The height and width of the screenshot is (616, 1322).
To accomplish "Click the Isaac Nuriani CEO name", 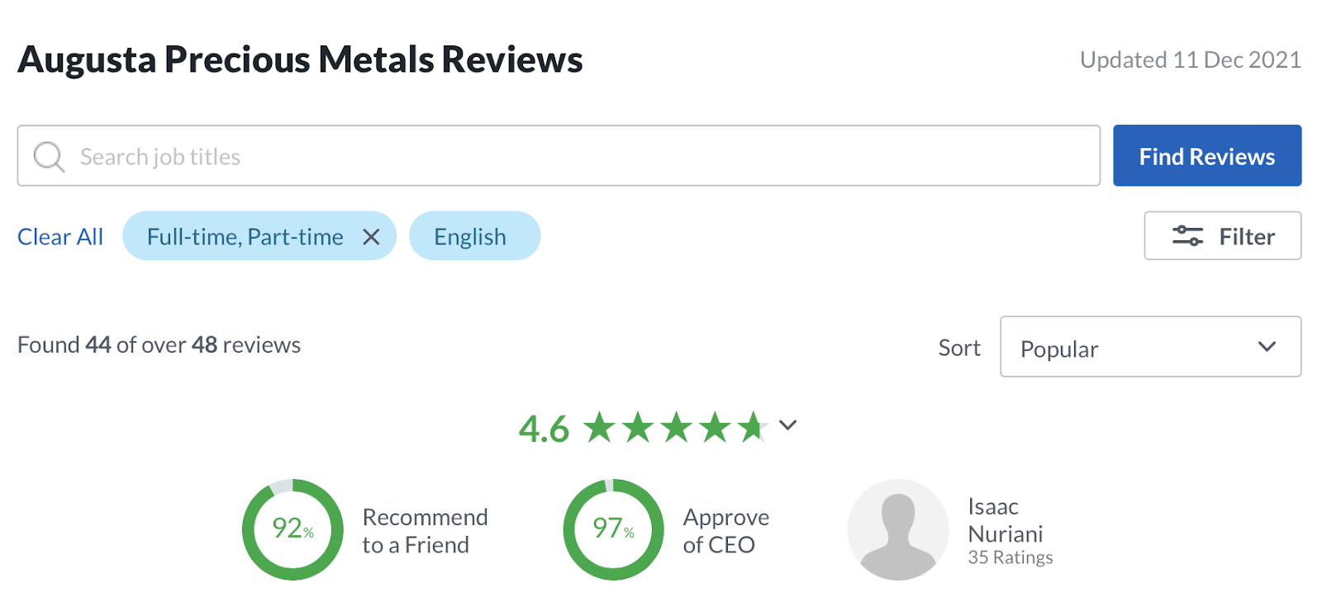I will coord(1005,520).
